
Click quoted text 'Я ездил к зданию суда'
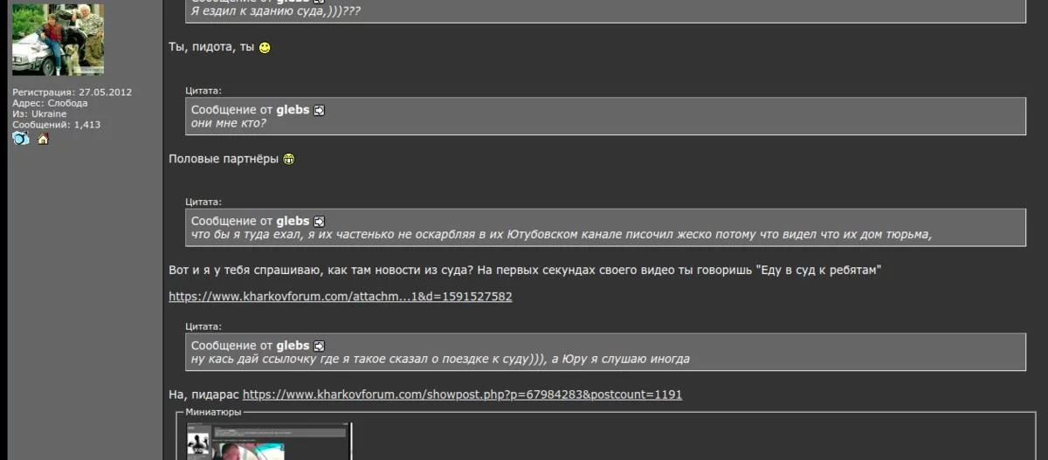[276, 12]
